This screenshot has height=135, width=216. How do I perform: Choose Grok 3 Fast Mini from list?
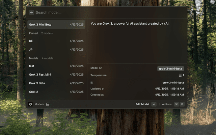point(56,74)
